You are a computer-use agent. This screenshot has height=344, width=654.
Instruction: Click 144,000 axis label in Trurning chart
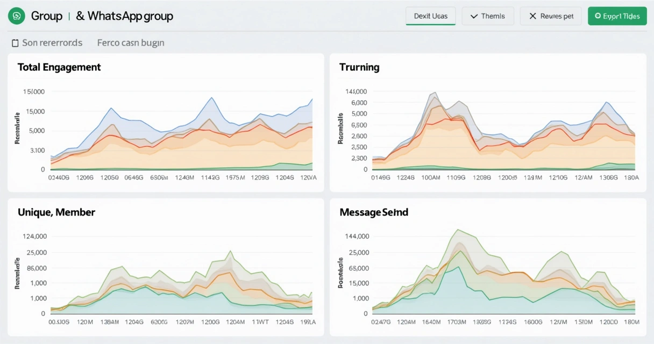(x=356, y=91)
